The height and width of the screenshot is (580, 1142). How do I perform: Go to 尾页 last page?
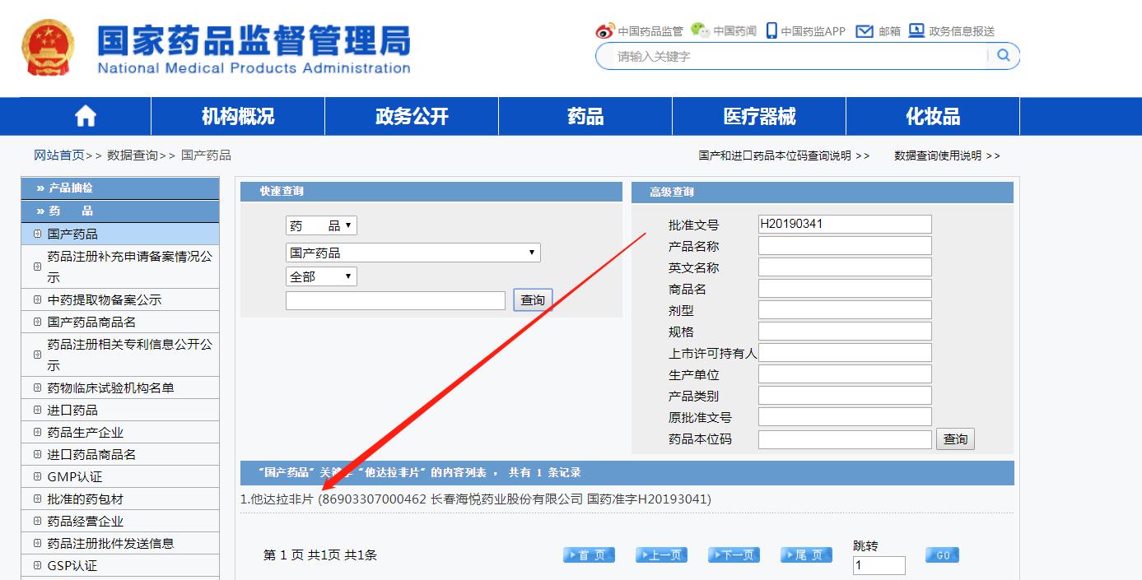805,554
